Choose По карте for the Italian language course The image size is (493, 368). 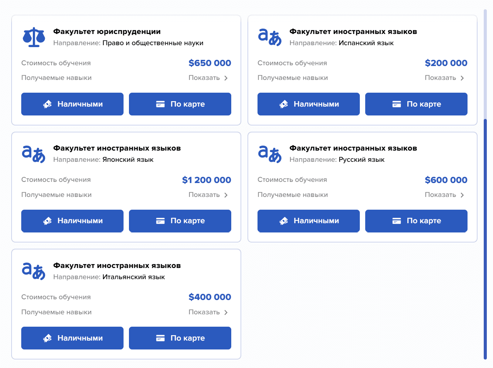(x=180, y=338)
